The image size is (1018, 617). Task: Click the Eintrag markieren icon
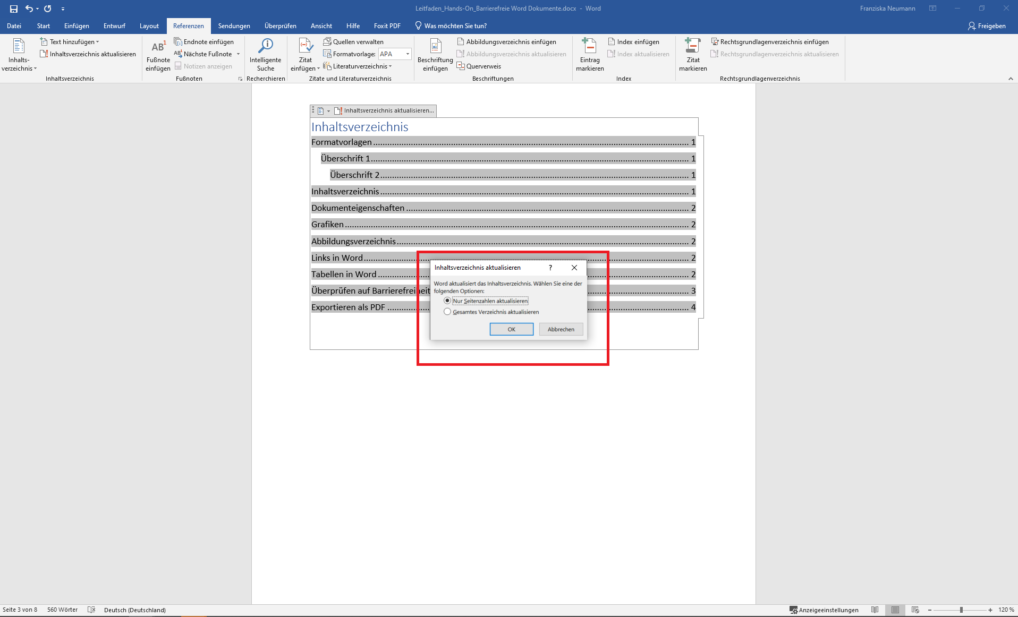589,46
